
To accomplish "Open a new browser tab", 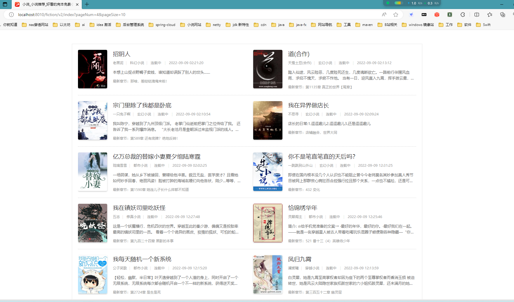I will [x=87, y=4].
